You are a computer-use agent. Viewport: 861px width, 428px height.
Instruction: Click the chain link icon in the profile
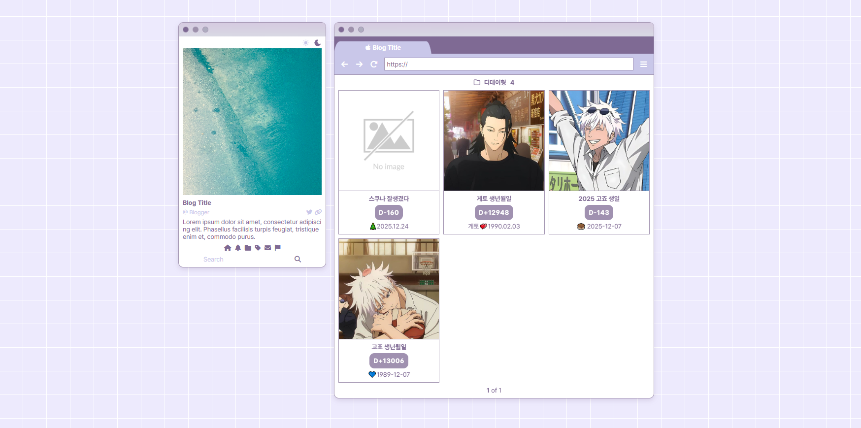(318, 212)
